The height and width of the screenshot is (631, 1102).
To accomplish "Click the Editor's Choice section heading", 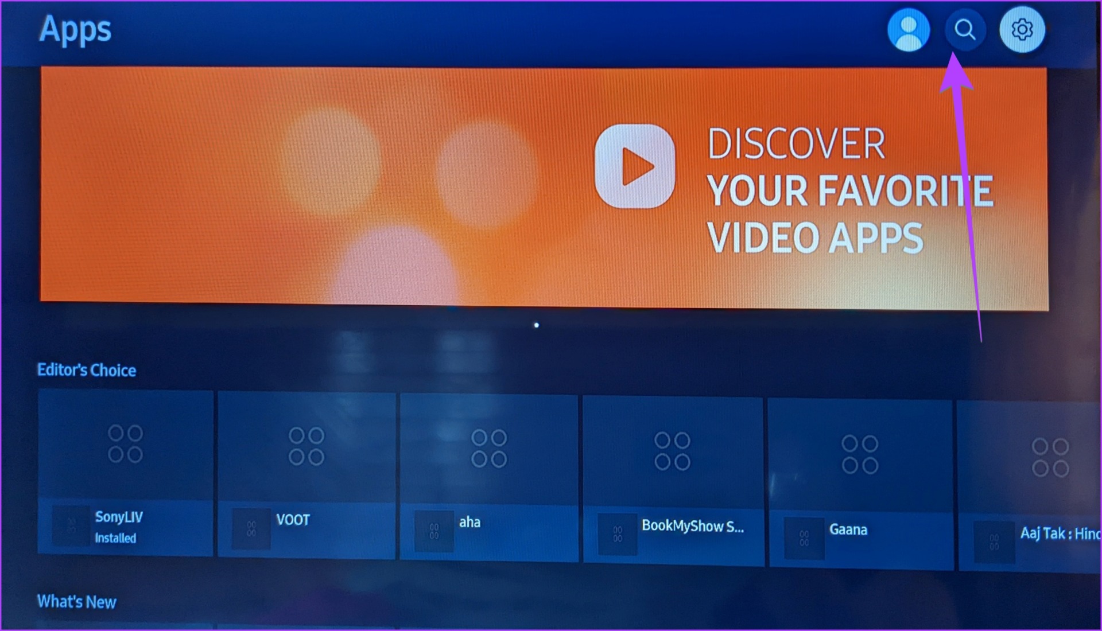I will tap(86, 370).
